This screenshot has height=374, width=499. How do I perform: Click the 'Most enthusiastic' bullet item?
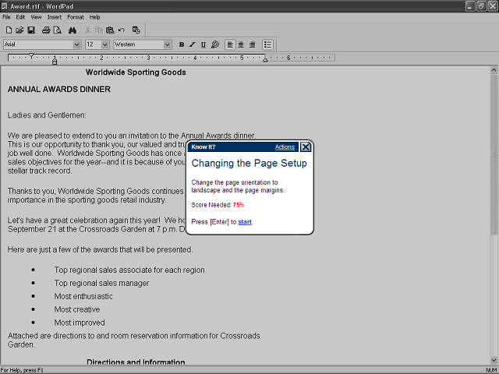[x=83, y=296]
